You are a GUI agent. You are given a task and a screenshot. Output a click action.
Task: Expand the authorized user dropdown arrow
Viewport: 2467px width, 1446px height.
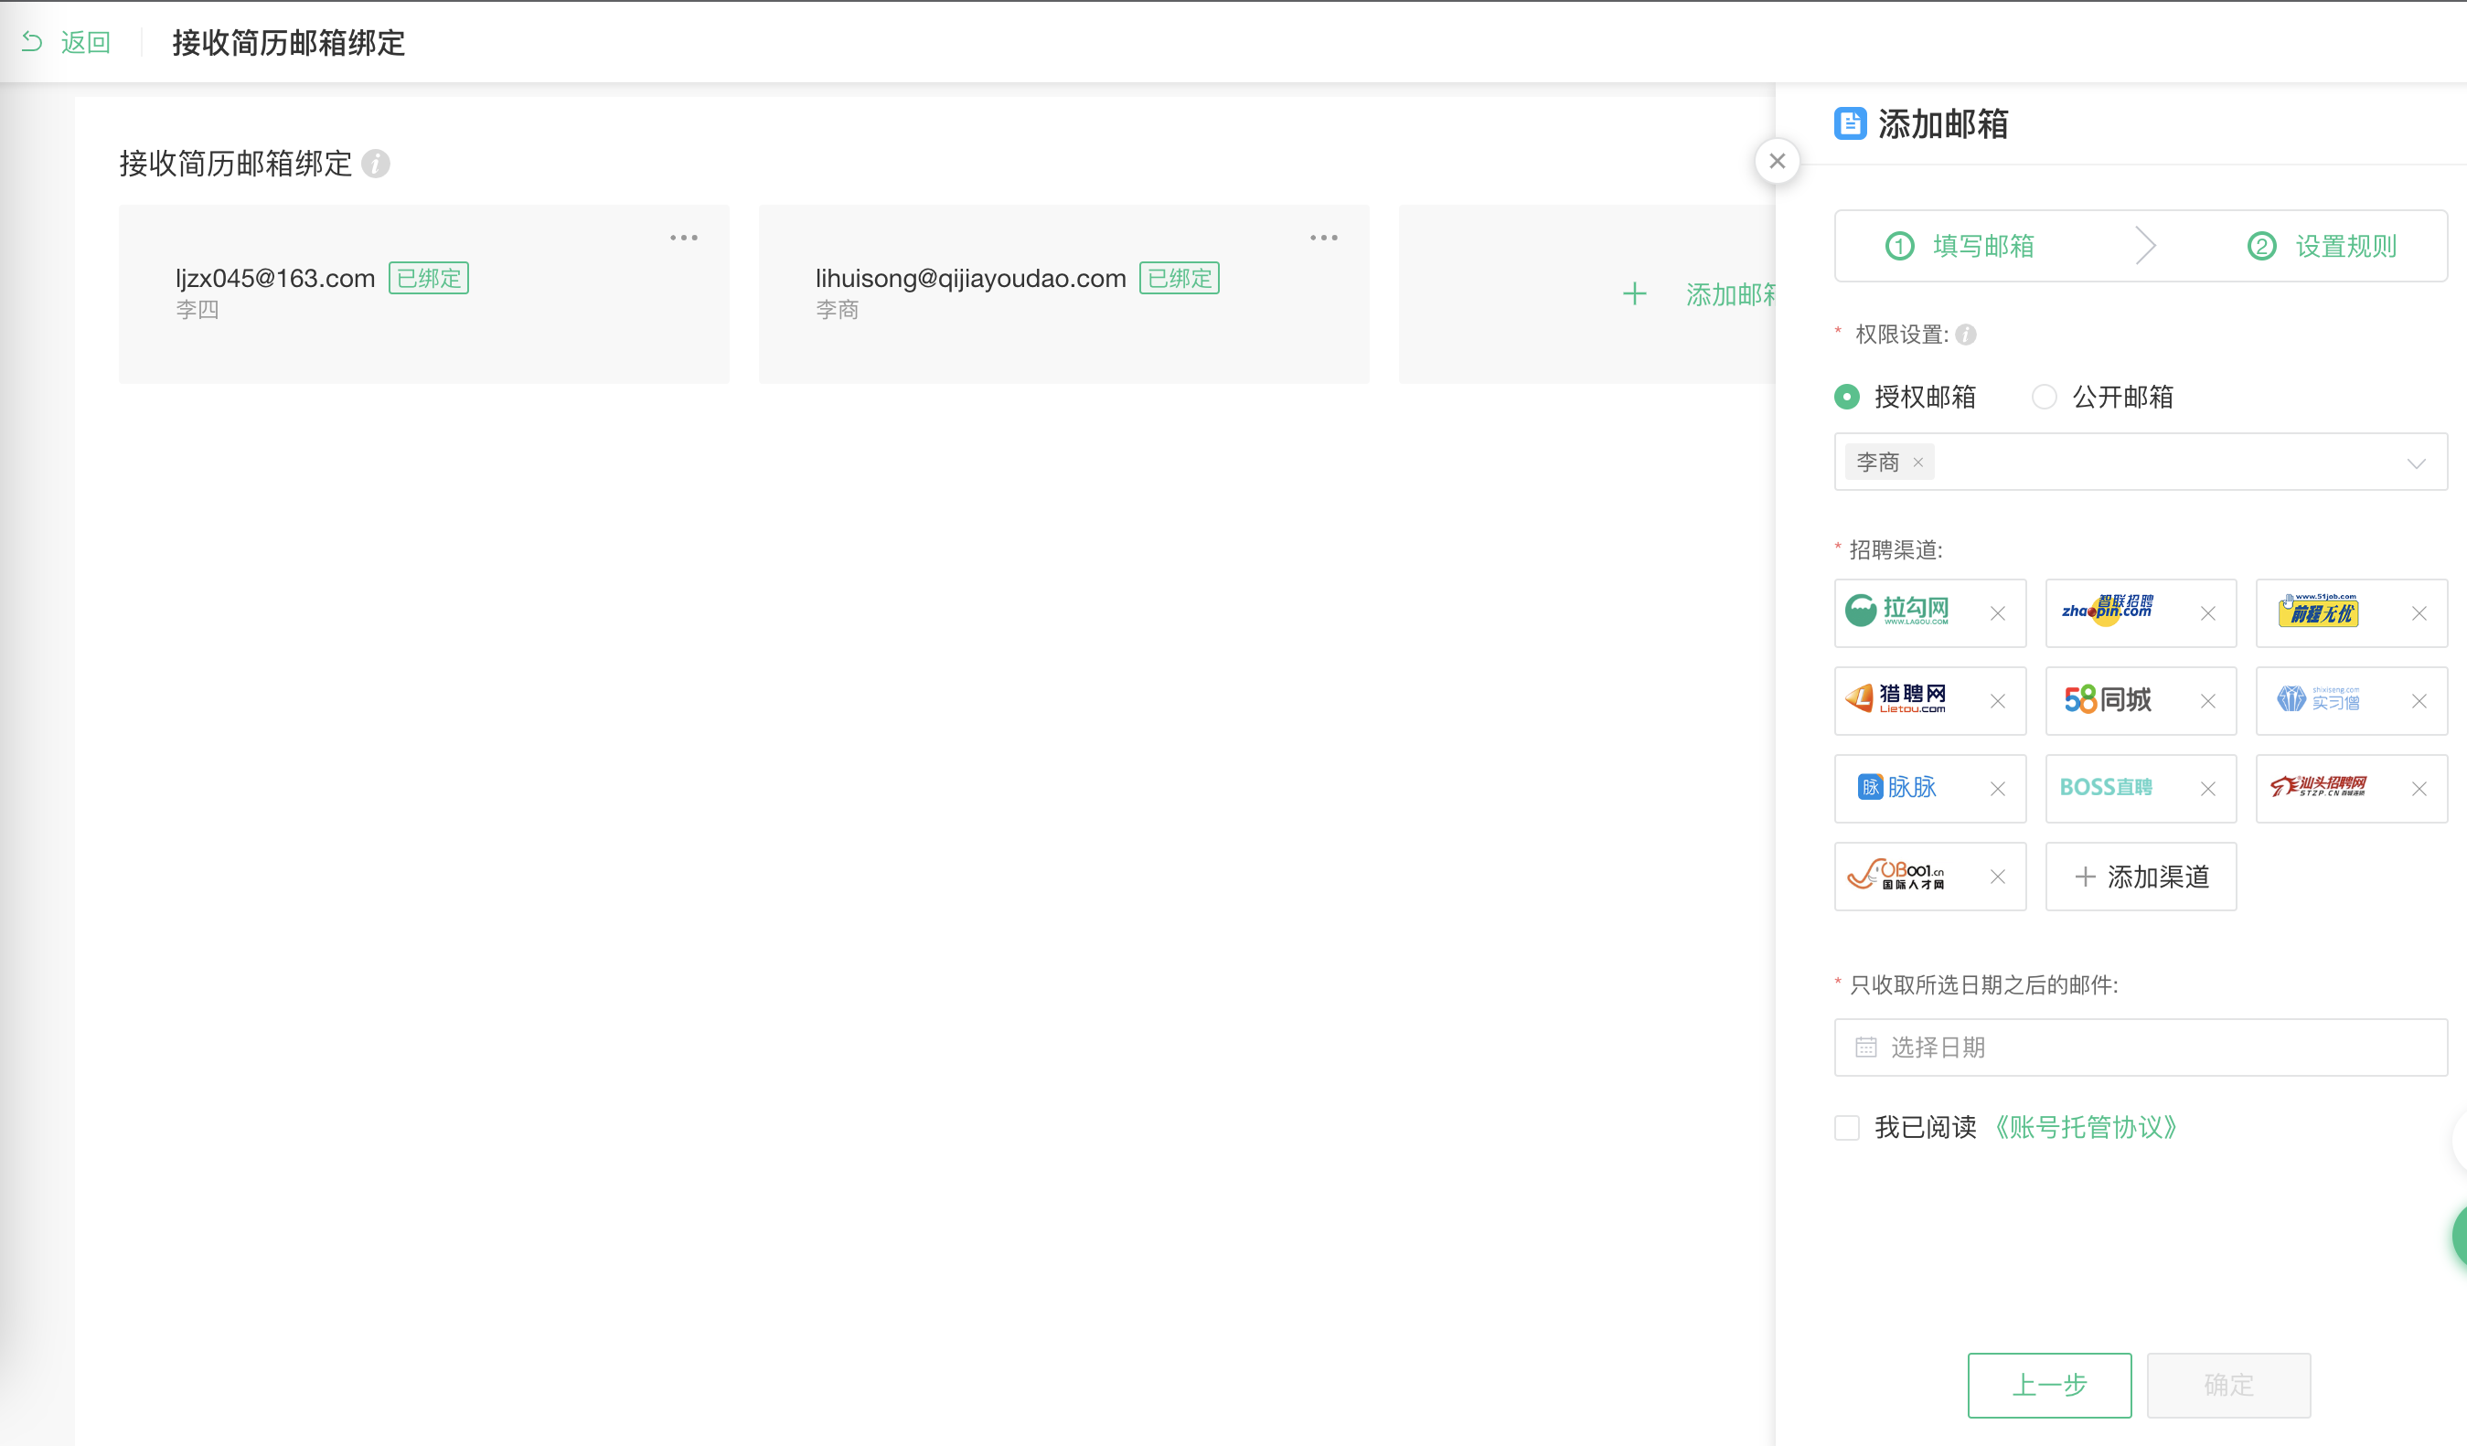tap(2416, 463)
